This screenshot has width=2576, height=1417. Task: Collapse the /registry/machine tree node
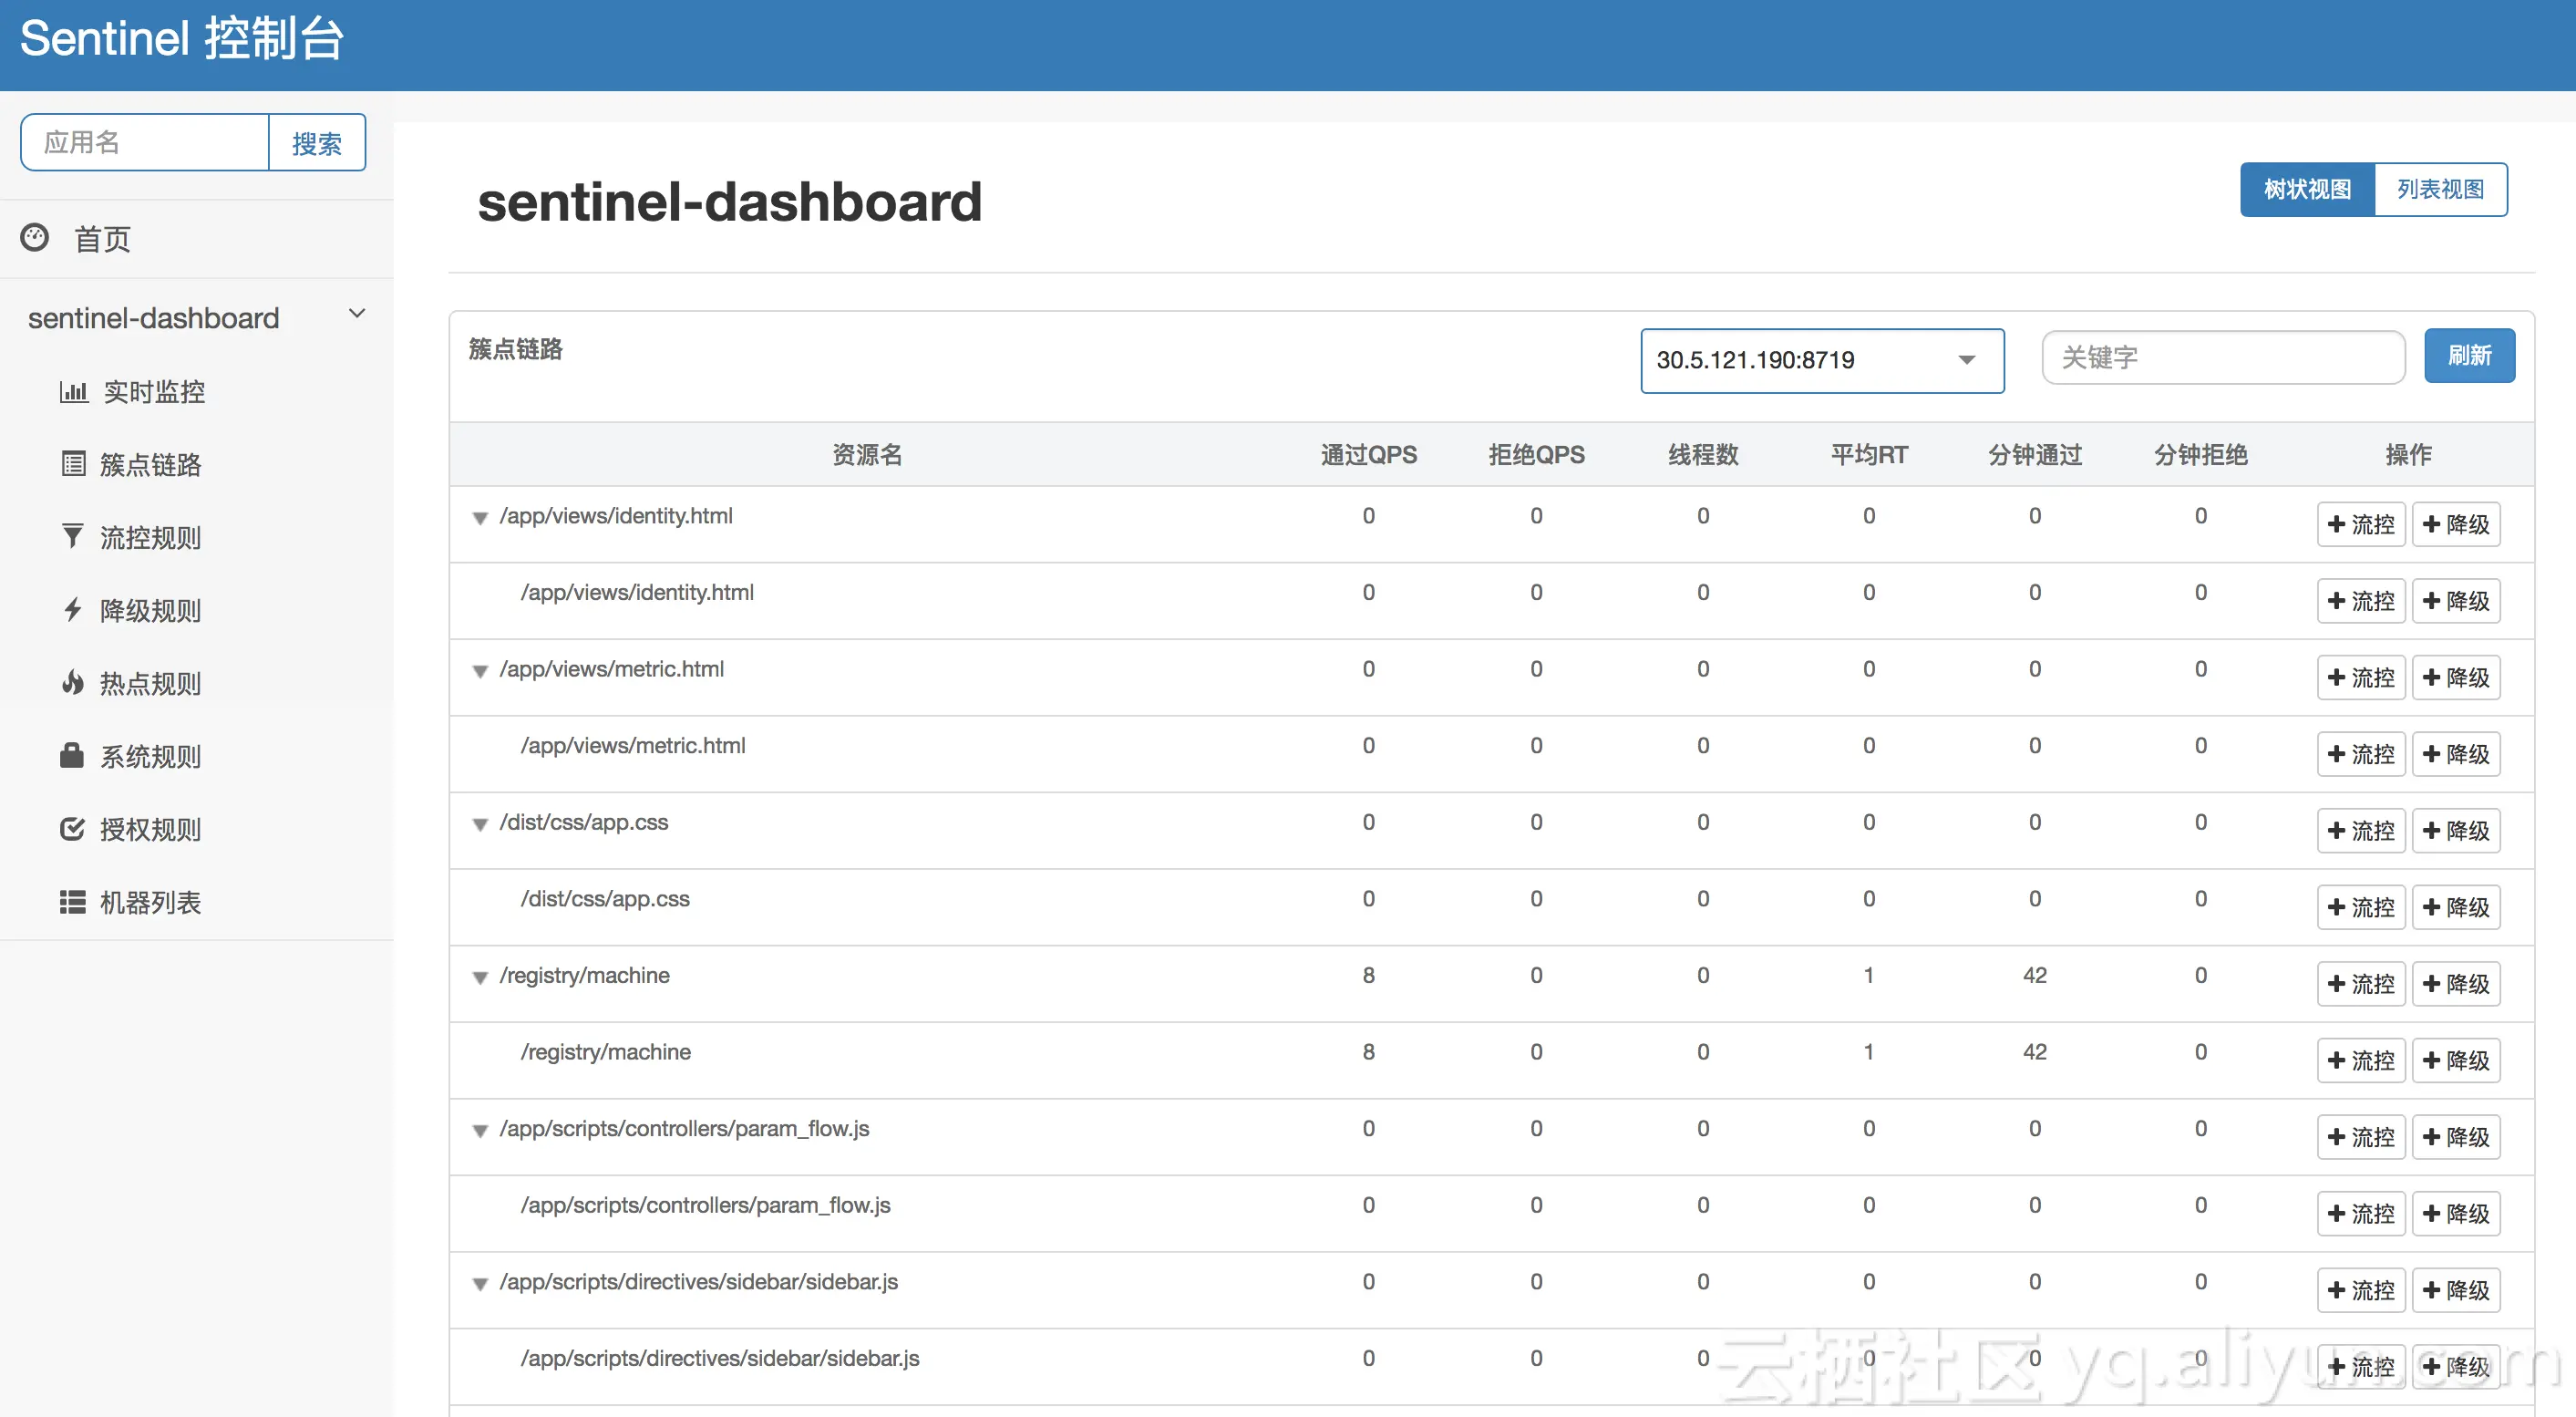click(481, 978)
